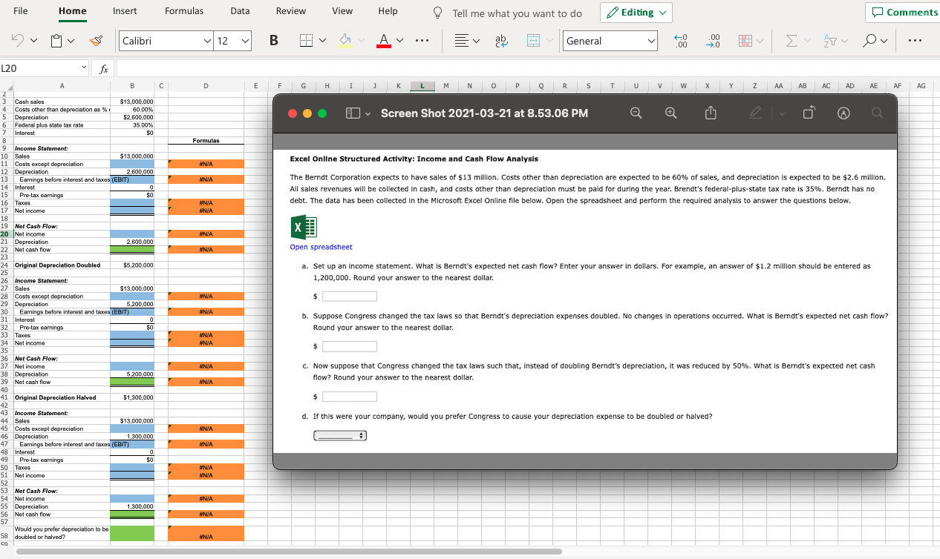This screenshot has width=940, height=559.
Task: Activate the Wrap Text icon
Action: click(x=500, y=41)
